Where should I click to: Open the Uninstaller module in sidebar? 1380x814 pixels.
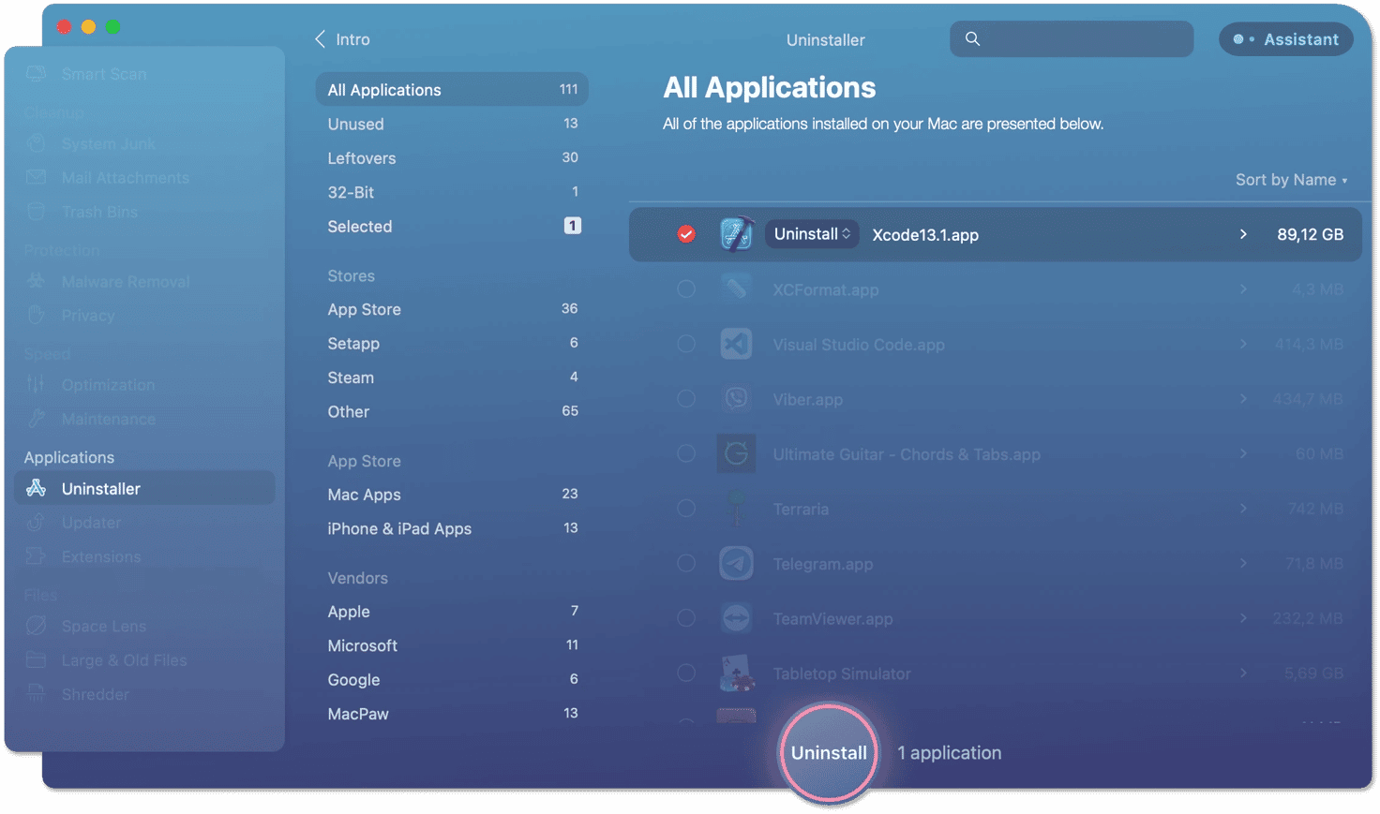pyautogui.click(x=145, y=488)
